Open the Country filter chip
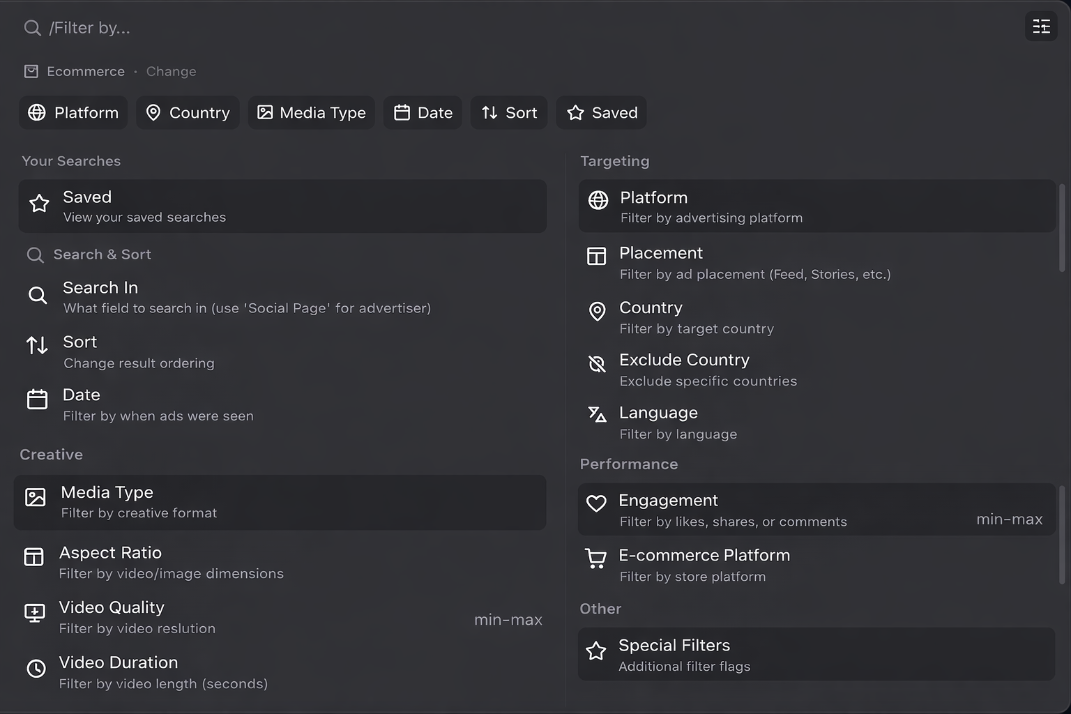The image size is (1071, 714). tap(188, 112)
